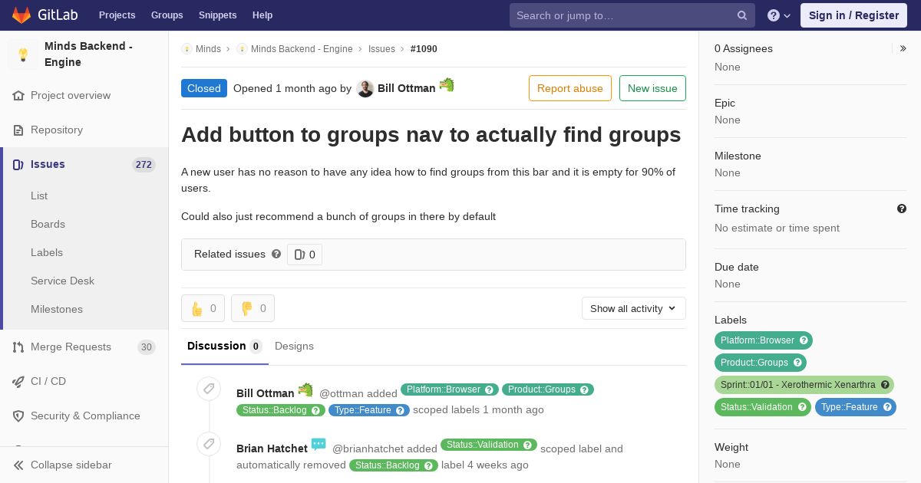This screenshot has height=483, width=921.
Task: Click the Repository sidebar icon
Action: 18,130
